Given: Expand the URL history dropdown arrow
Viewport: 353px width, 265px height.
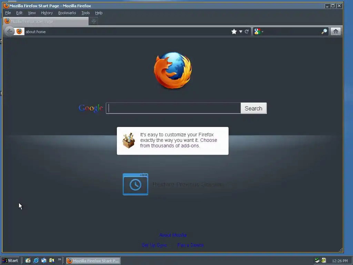Looking at the screenshot, I should (241, 31).
